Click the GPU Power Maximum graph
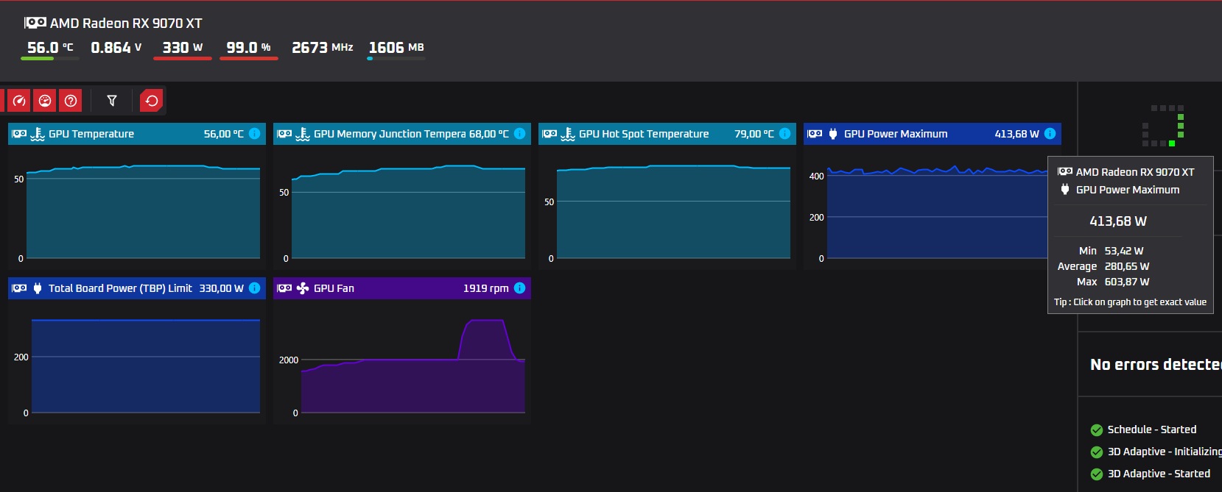The height and width of the screenshot is (492, 1222). click(937, 213)
